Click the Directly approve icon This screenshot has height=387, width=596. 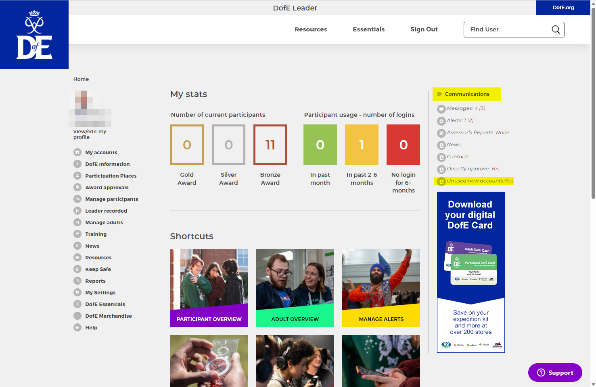(441, 170)
